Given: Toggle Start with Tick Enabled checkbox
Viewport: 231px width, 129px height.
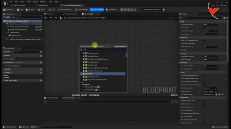Looking at the screenshot, I should tap(204, 44).
